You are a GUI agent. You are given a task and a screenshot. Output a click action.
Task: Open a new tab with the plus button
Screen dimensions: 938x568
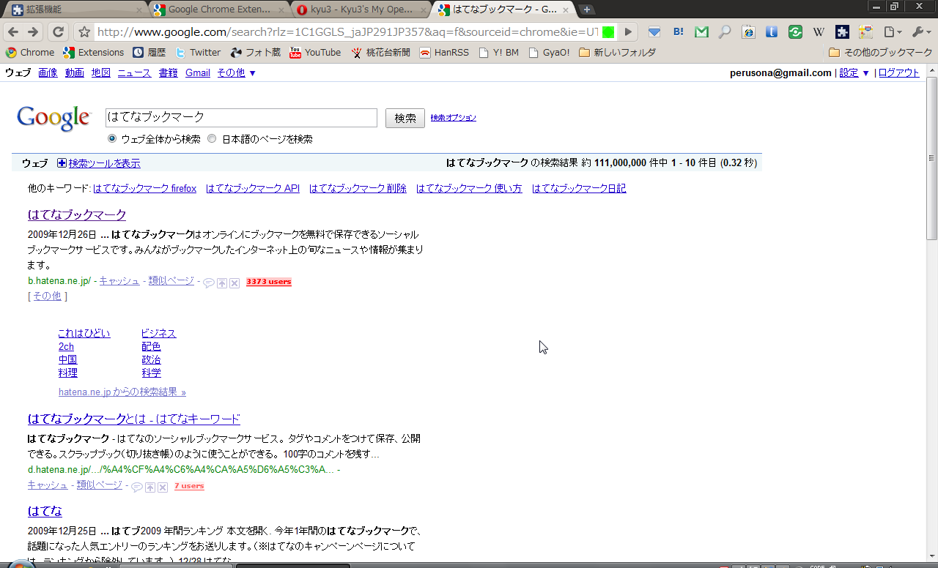click(x=587, y=10)
